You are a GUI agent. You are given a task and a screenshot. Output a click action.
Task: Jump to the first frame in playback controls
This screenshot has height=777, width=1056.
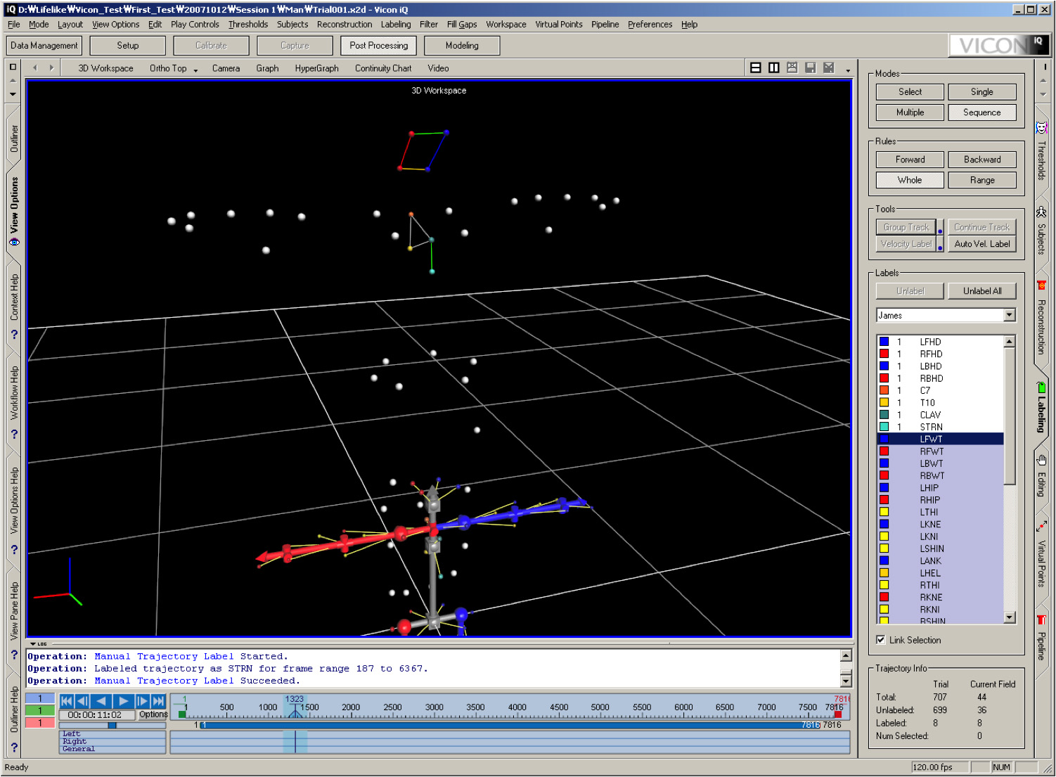67,701
